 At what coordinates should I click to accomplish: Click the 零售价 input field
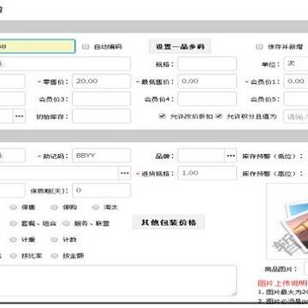coord(102,81)
